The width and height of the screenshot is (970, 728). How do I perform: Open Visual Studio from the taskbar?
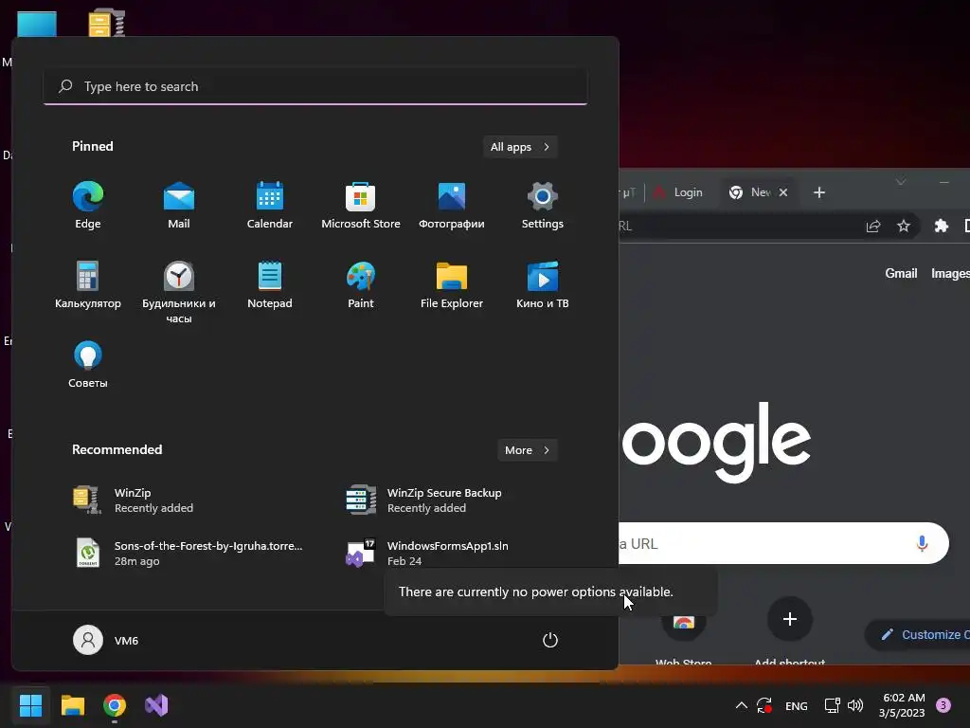point(156,705)
